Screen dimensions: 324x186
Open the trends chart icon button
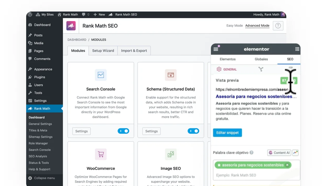pos(295,153)
